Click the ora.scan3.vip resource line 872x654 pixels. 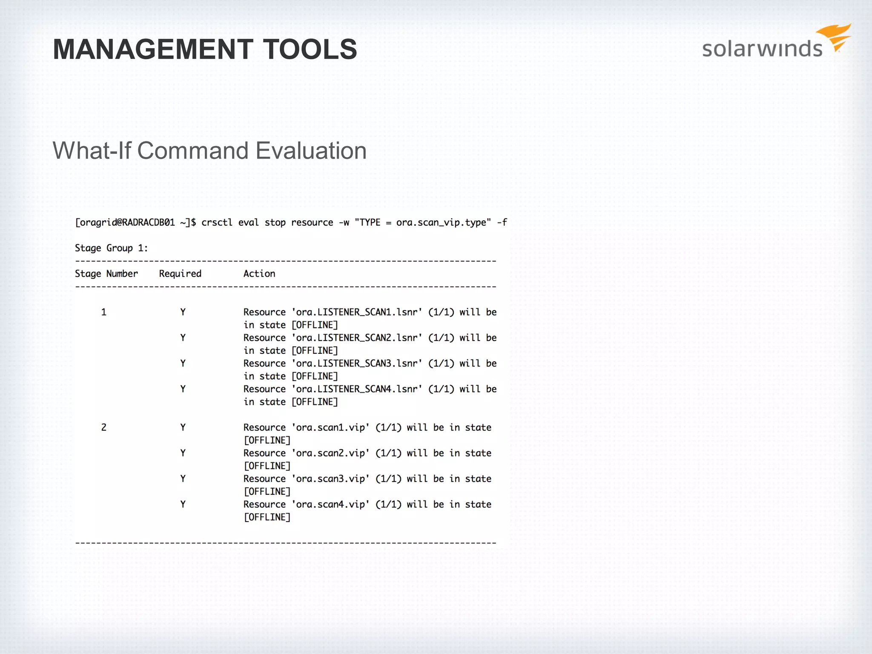(x=367, y=479)
